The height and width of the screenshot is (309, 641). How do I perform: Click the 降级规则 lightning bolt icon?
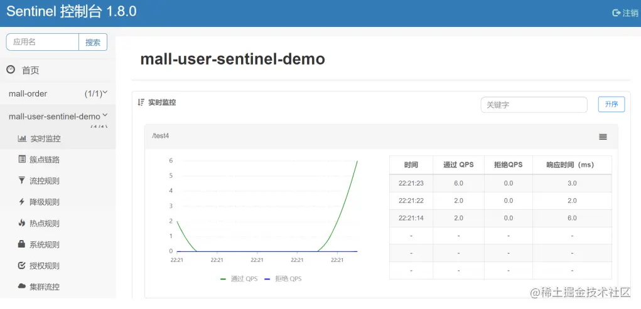[22, 202]
